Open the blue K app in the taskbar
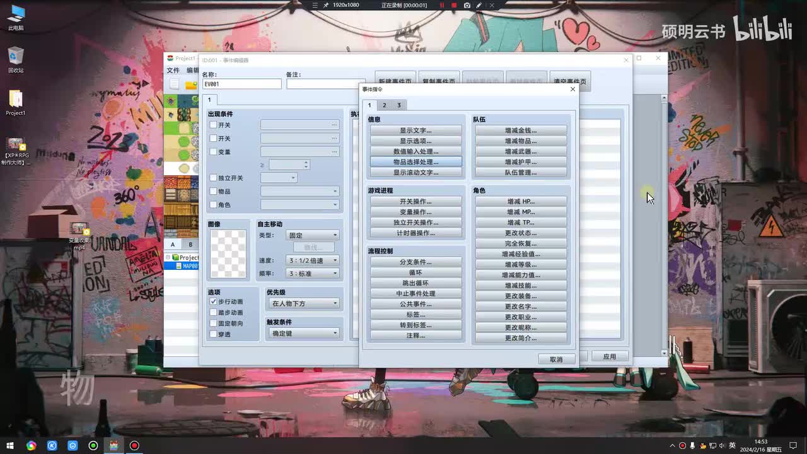Viewport: 807px width, 454px height. click(x=52, y=445)
